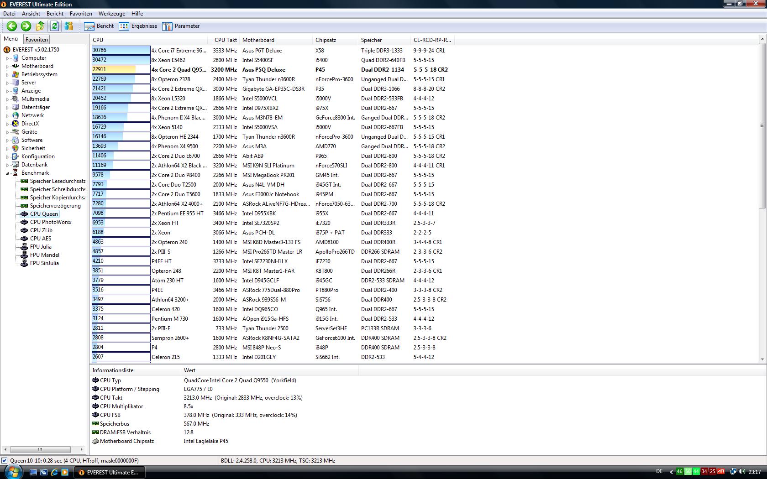Open the Parameter button in toolbar
Viewport: 767px width, 479px height.
tap(181, 26)
